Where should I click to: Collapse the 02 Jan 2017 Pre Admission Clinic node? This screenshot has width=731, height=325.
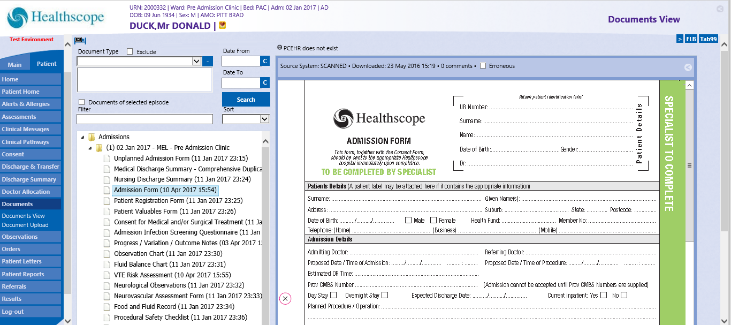click(90, 148)
